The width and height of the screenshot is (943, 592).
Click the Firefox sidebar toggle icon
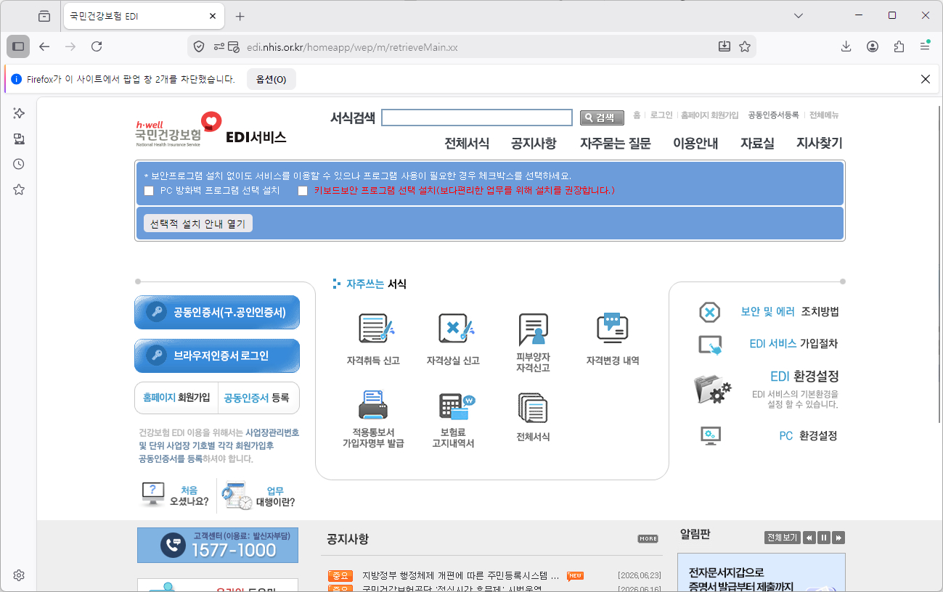(18, 46)
